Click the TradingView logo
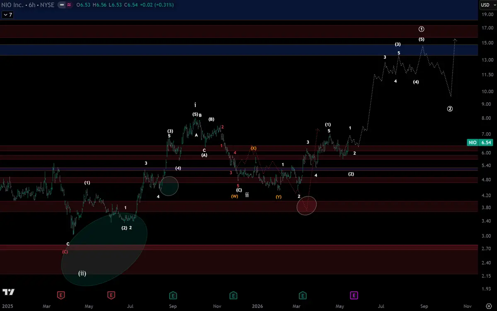 pyautogui.click(x=9, y=292)
